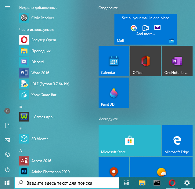The height and width of the screenshot is (189, 195).
Task: Launch Discord from the app list
Action: pyautogui.click(x=31, y=62)
